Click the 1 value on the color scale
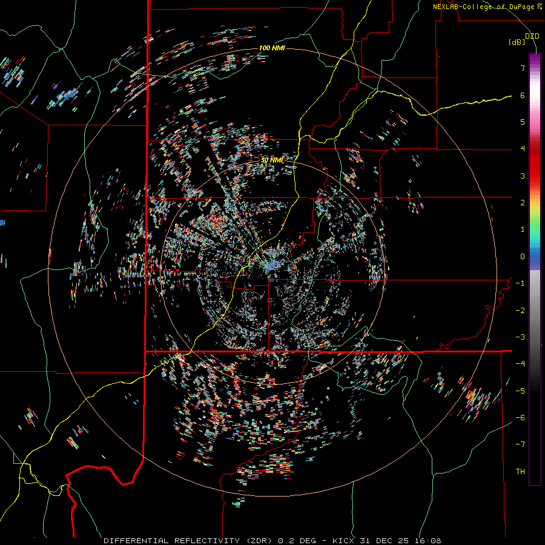Screen dimensions: 545x545 pos(523,230)
